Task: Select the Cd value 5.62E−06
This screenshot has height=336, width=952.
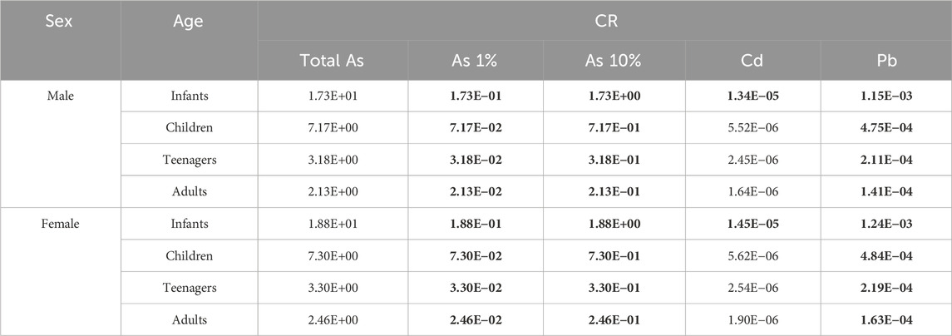Action: [754, 257]
